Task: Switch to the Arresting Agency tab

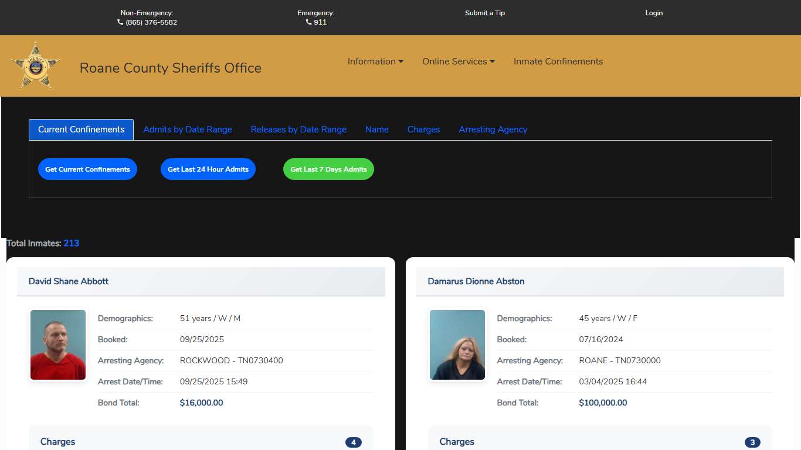Action: 493,129
